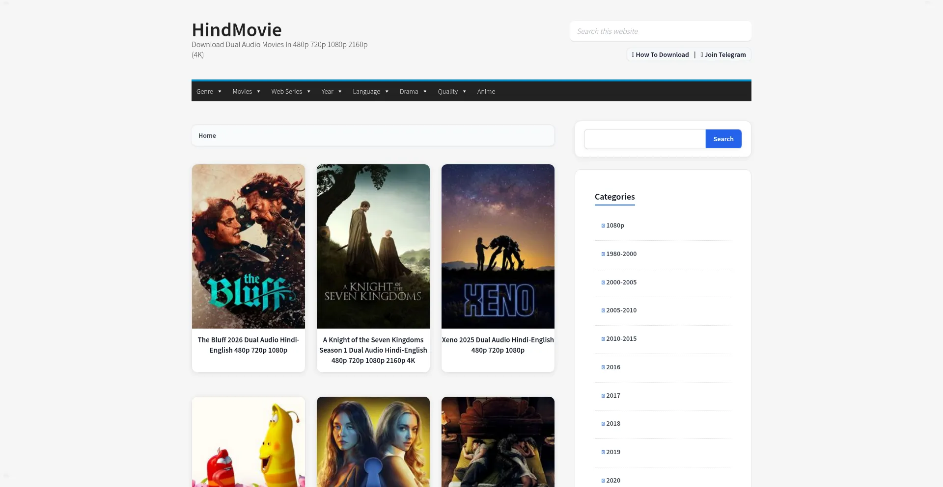Open the bedroom scene poster
The height and width of the screenshot is (487, 943).
click(498, 442)
